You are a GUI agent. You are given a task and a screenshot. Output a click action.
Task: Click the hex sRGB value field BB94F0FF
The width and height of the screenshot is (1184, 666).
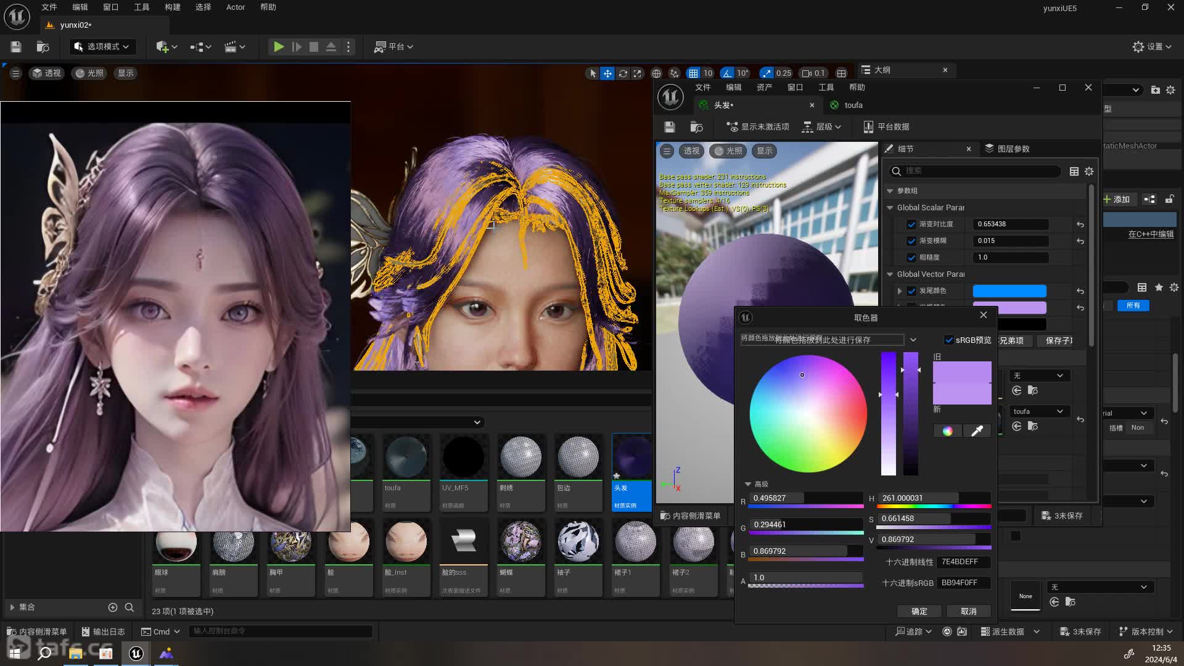pos(963,583)
